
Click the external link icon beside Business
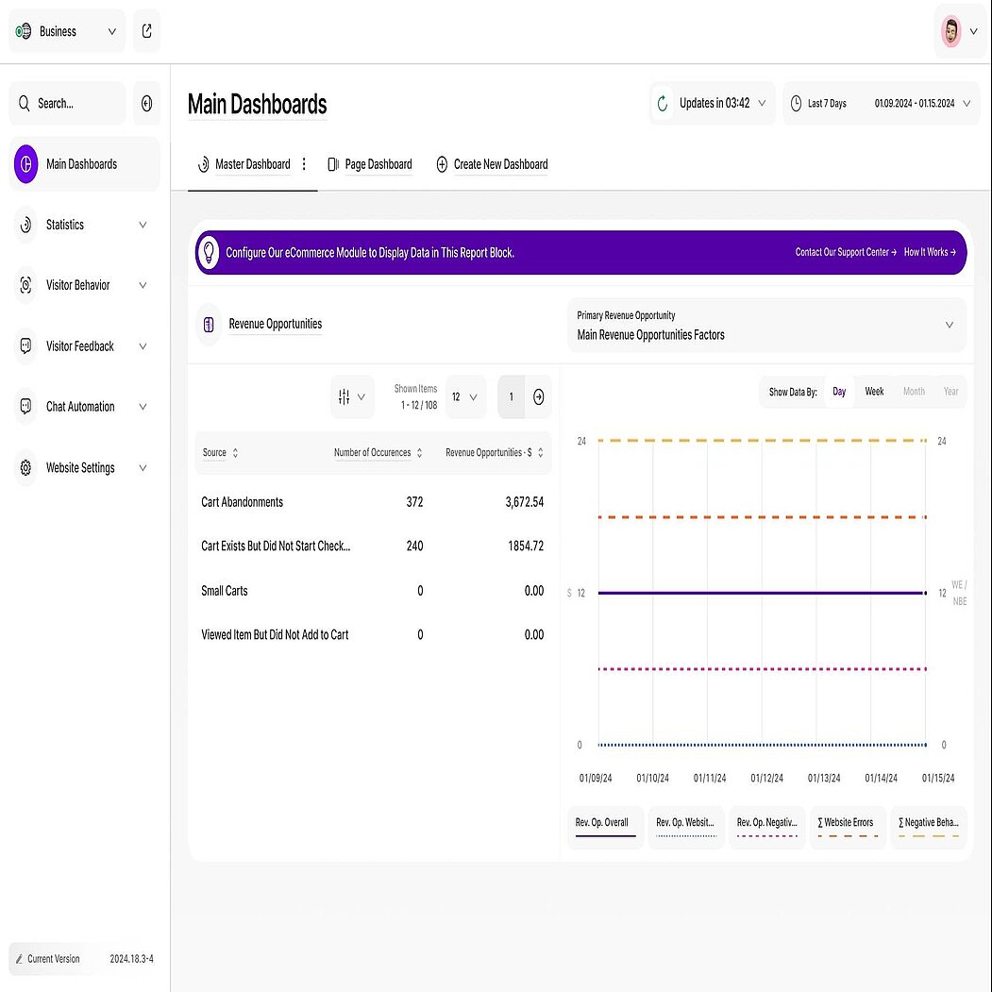coord(146,31)
